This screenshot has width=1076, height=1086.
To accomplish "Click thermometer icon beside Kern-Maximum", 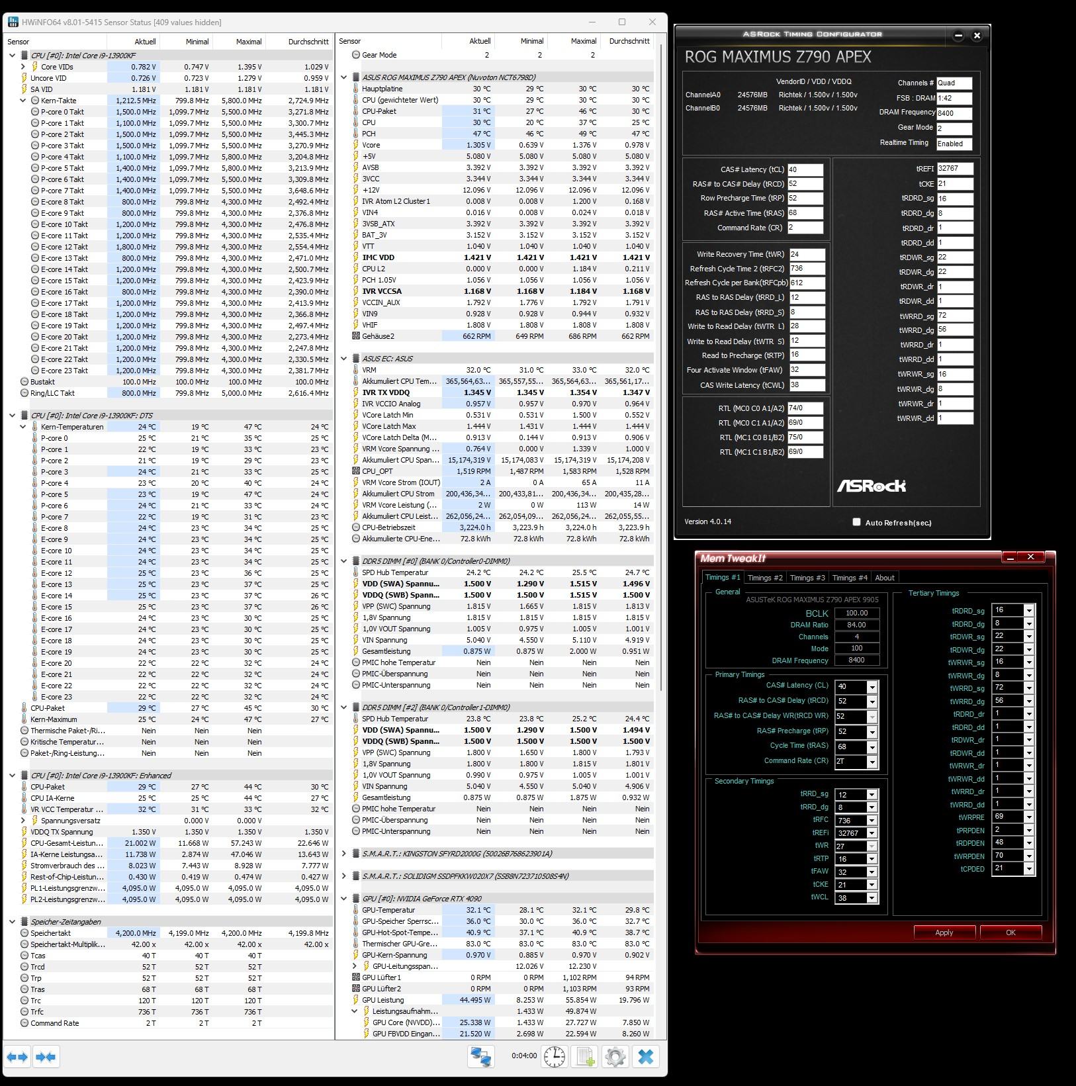I will 24,719.
